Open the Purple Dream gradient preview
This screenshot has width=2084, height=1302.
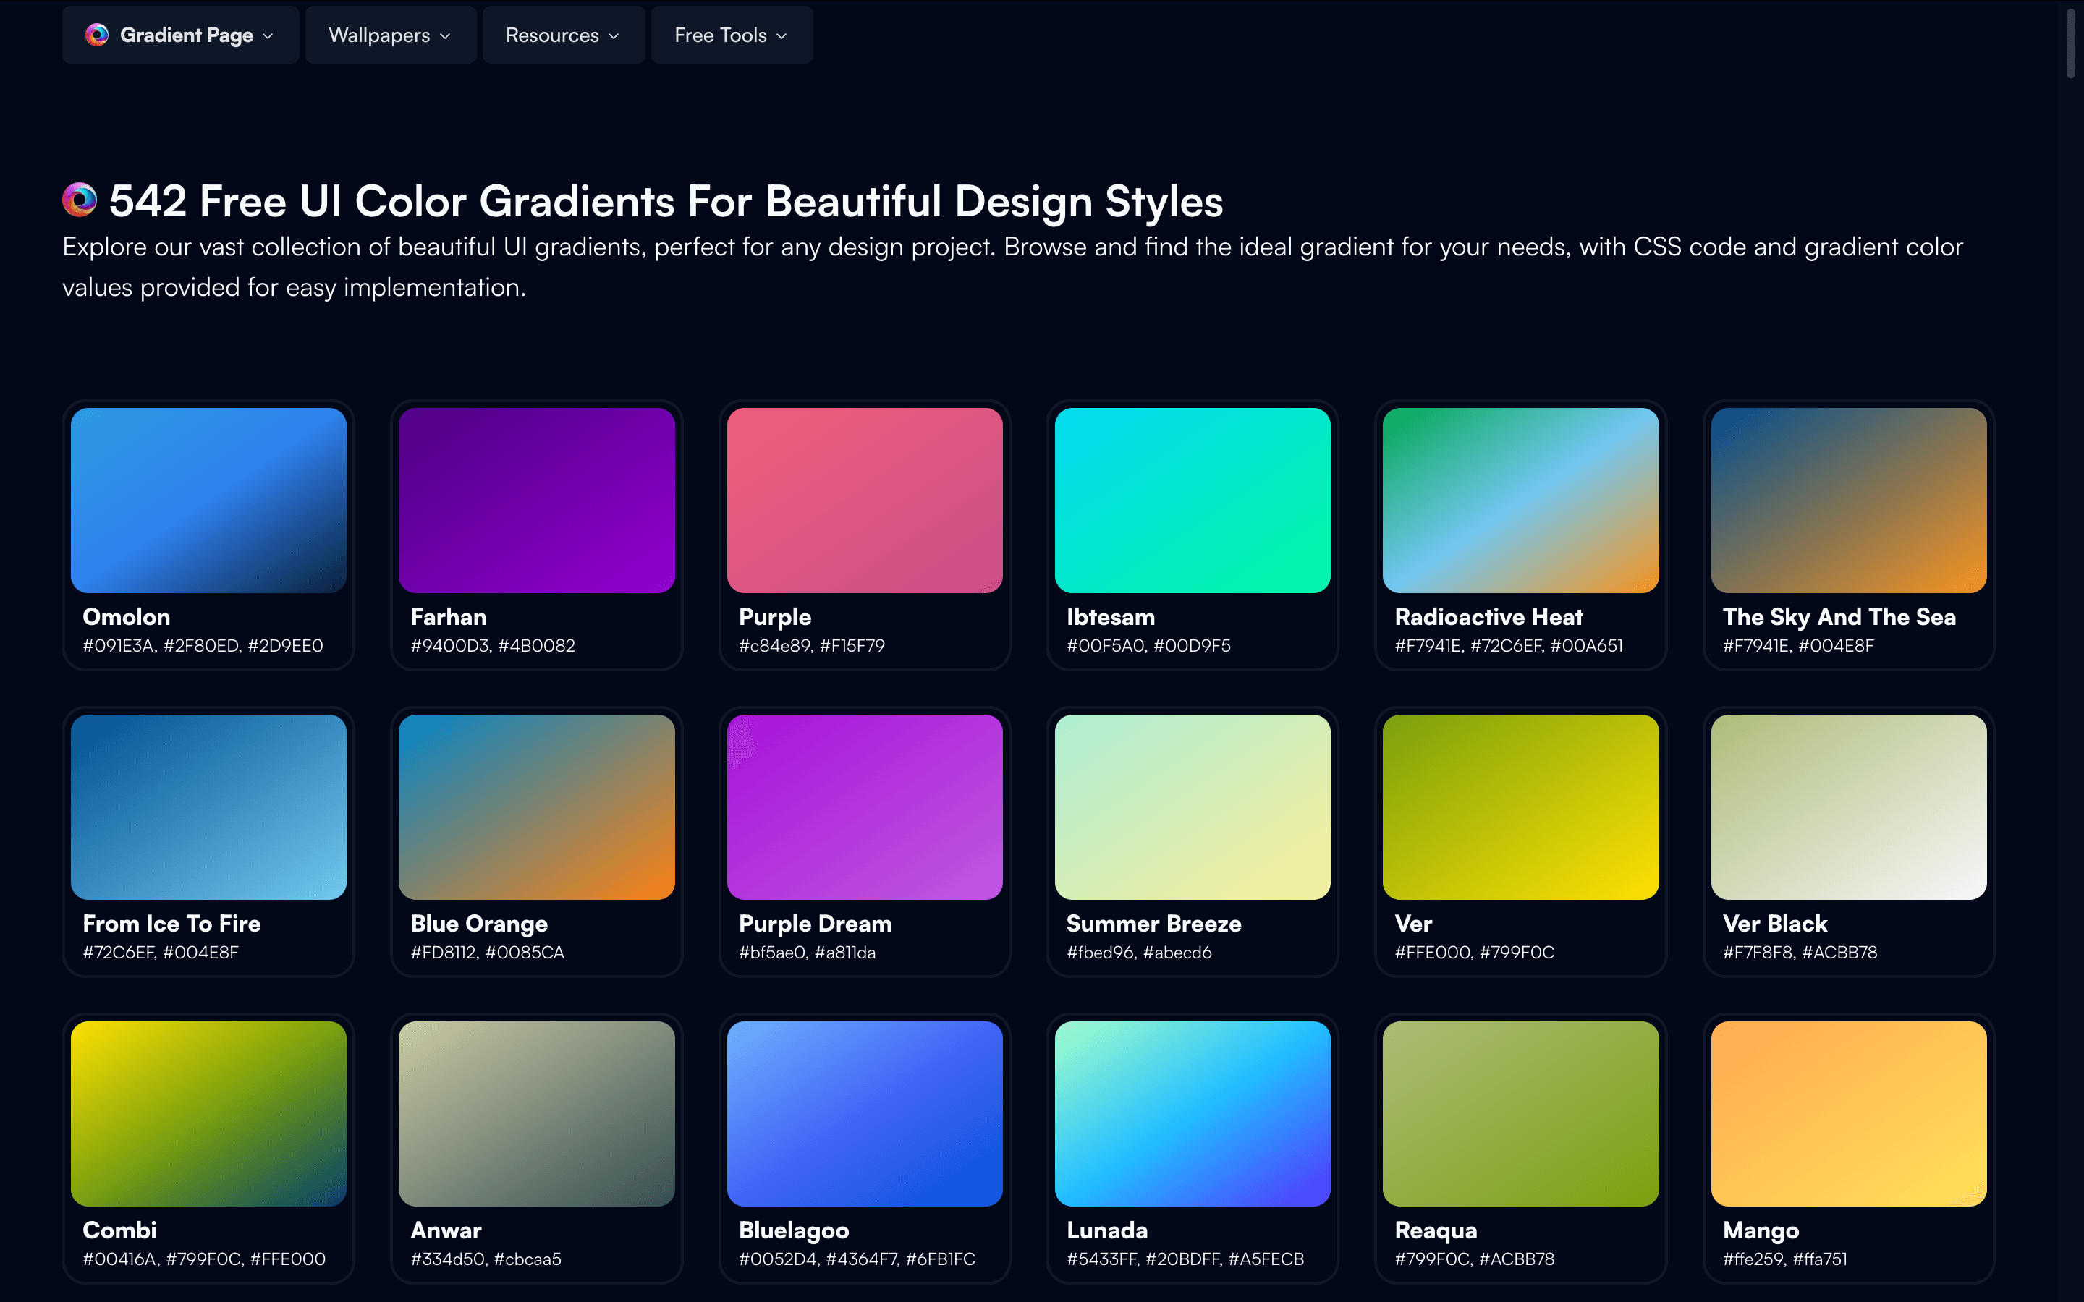pos(865,807)
